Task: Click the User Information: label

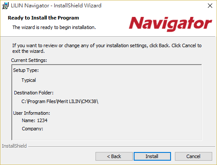Action: (32, 113)
